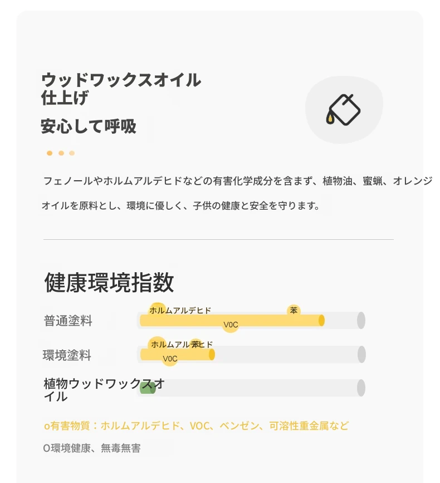This screenshot has width=440, height=483.
Task: Click the yellow end cap of the 環境塗料 bar
Action: click(x=212, y=354)
